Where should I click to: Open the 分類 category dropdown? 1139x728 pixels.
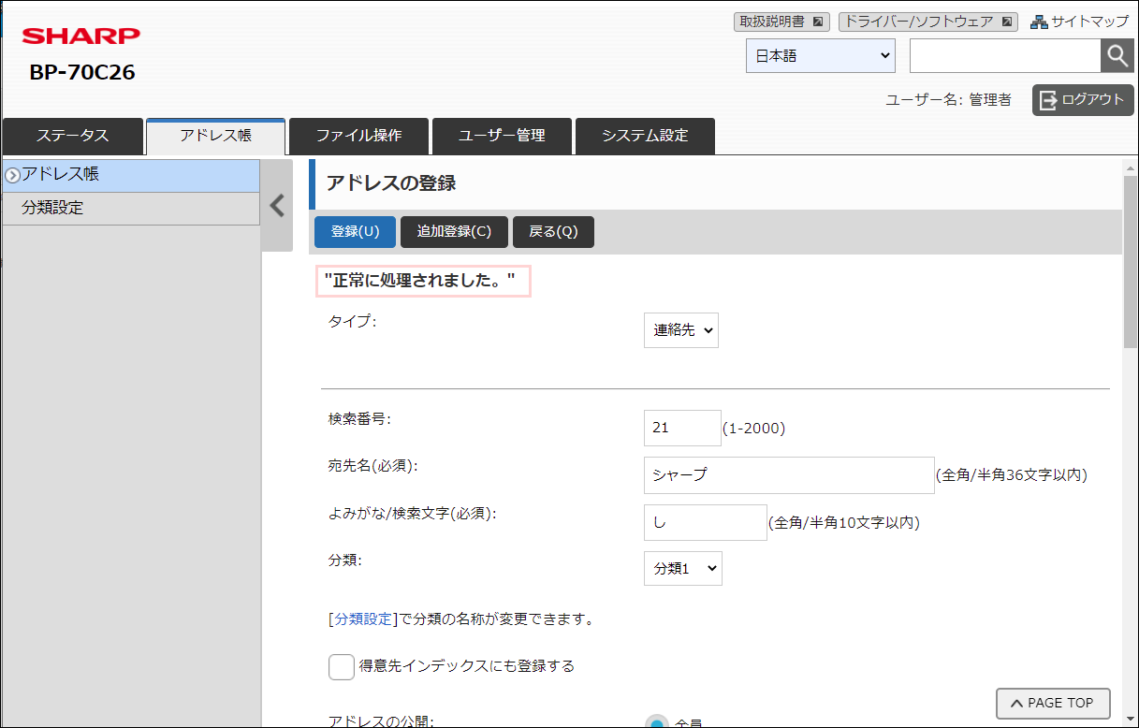pos(682,568)
